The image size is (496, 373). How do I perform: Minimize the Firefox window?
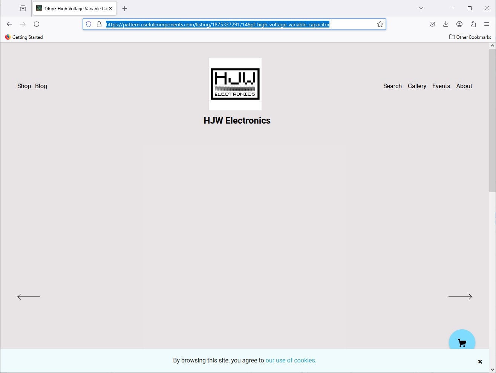452,8
